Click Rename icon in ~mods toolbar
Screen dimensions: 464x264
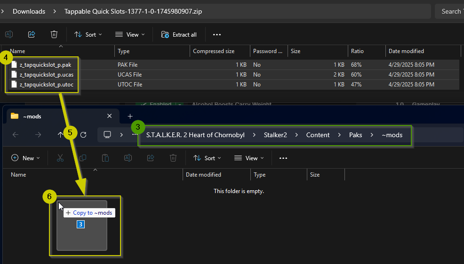[x=128, y=158]
